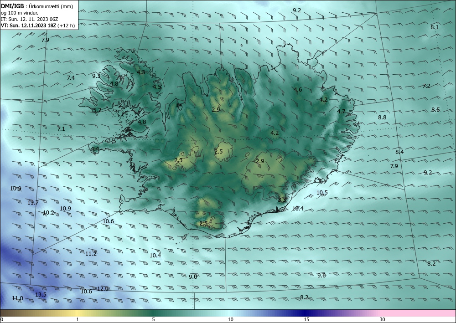Click the 3.3 value label
The image size is (456, 323).
click(282, 200)
